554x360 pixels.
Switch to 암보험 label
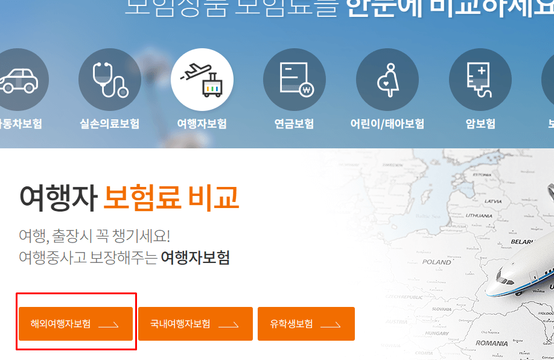point(480,124)
